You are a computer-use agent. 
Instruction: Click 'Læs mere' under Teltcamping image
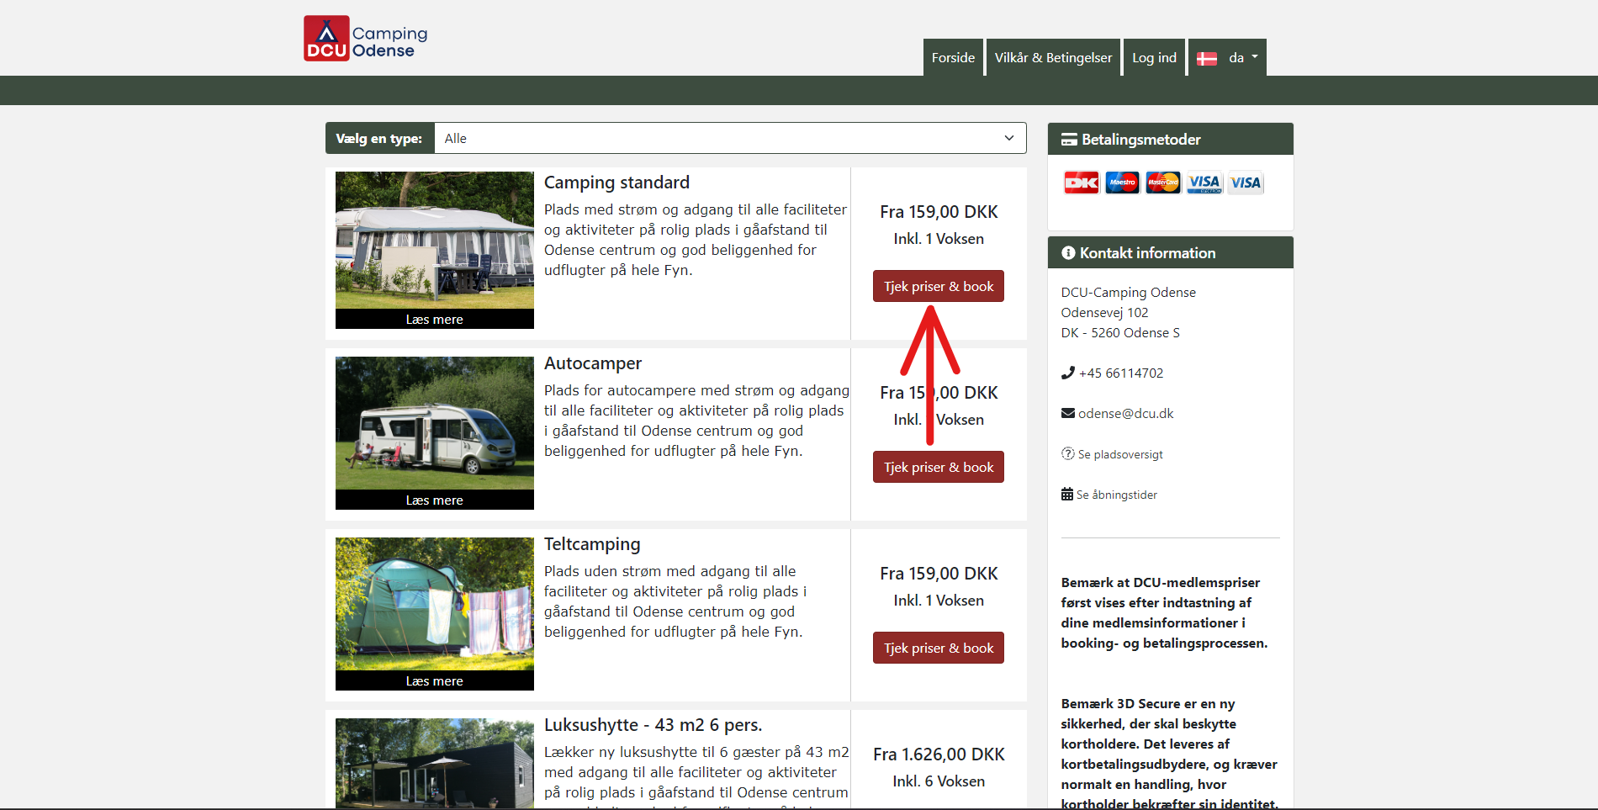coord(434,680)
